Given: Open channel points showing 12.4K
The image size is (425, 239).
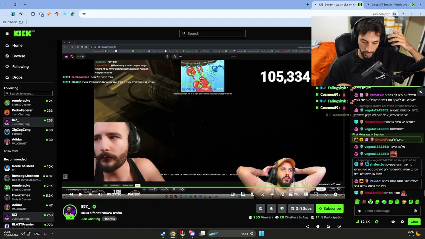Looking at the screenshot, I should point(363,222).
